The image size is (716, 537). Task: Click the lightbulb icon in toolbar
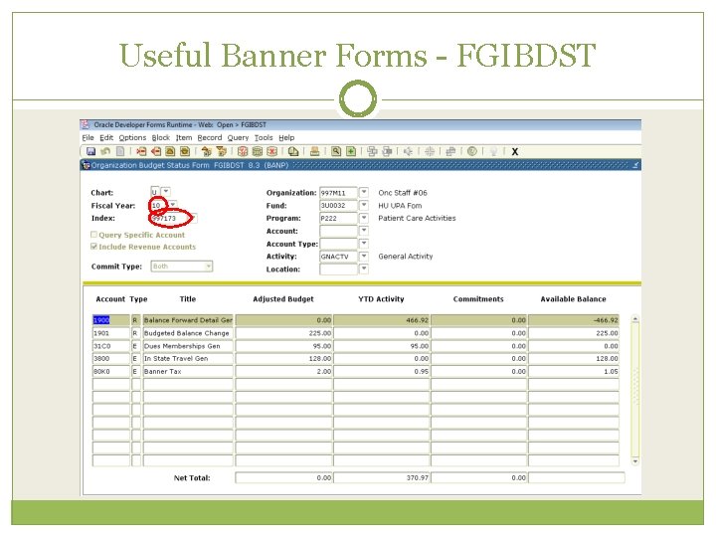pos(493,151)
